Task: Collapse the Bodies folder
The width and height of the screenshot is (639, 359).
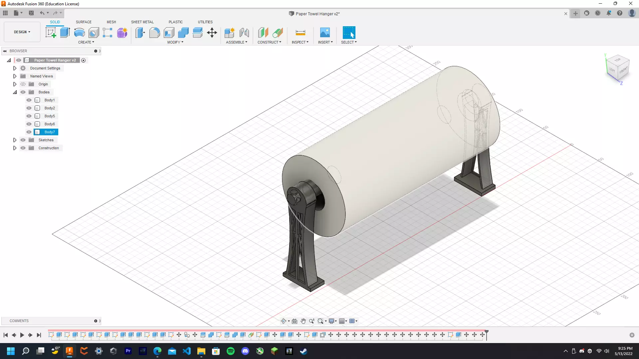Action: click(15, 92)
